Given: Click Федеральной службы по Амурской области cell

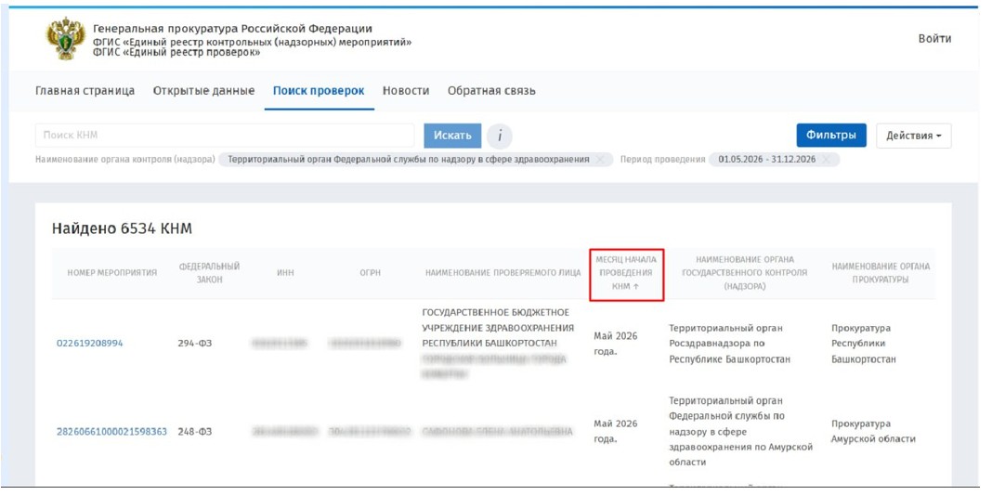Looking at the screenshot, I should 740,431.
